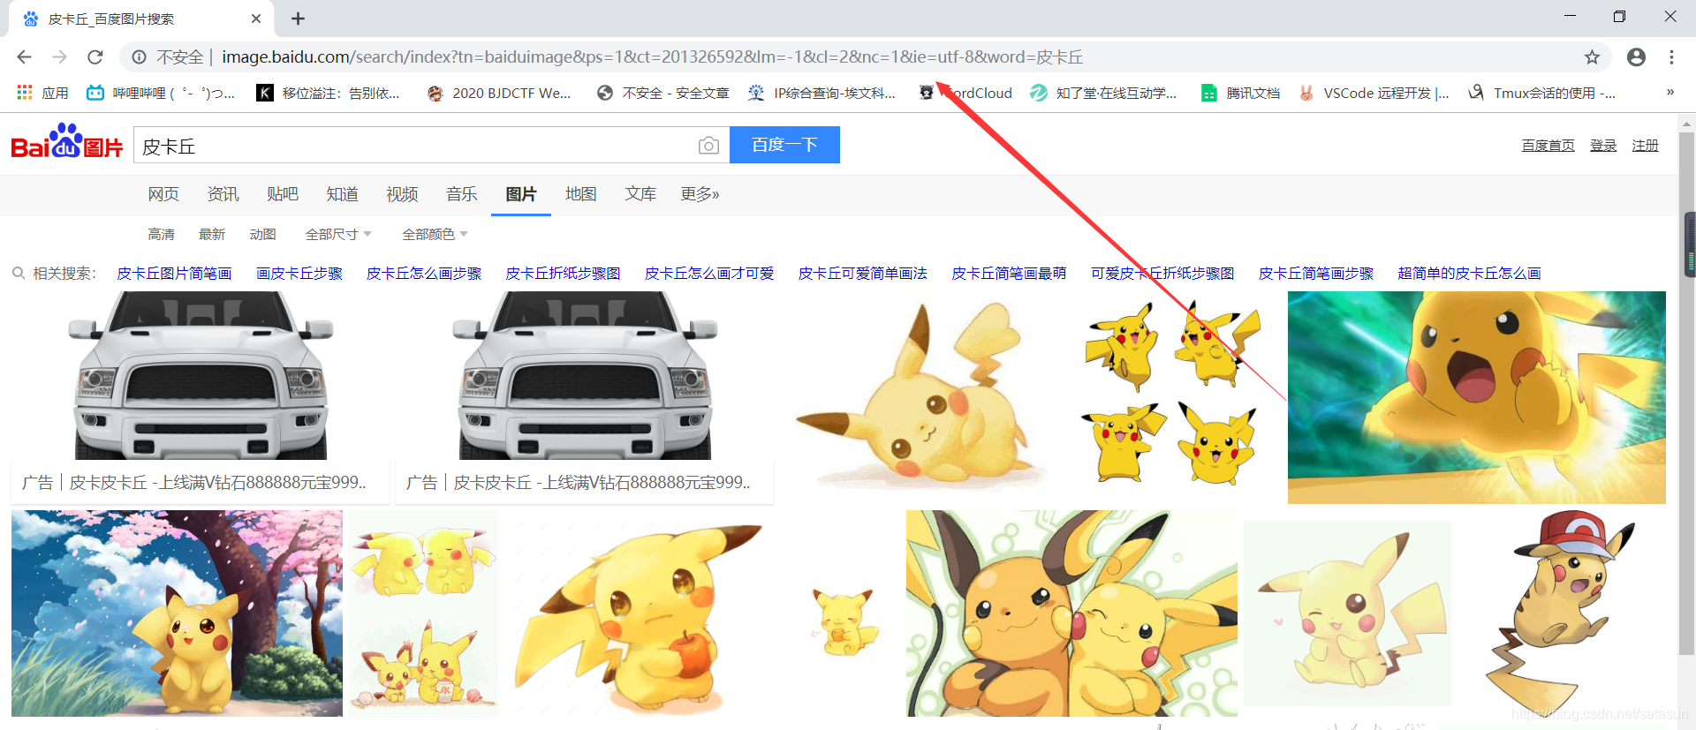Open related search 皮卡丘可爱简单画法
The width and height of the screenshot is (1696, 730).
tap(863, 274)
